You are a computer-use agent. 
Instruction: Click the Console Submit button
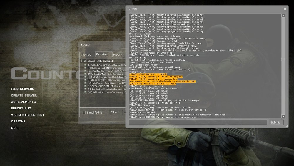click(276, 122)
